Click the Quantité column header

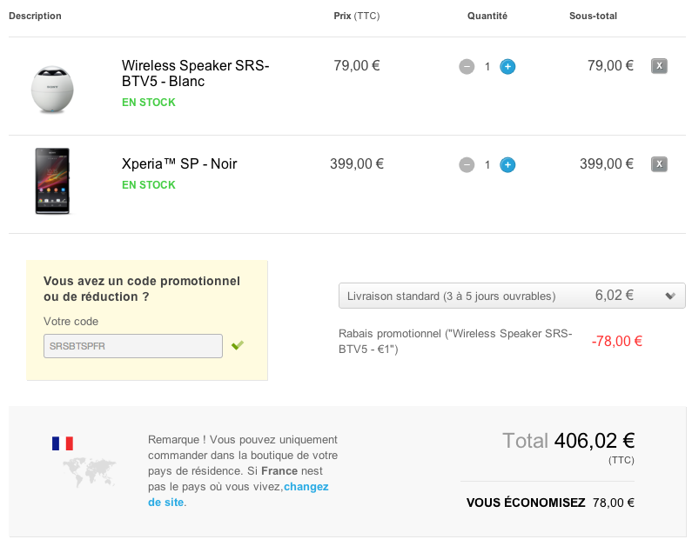pos(487,16)
